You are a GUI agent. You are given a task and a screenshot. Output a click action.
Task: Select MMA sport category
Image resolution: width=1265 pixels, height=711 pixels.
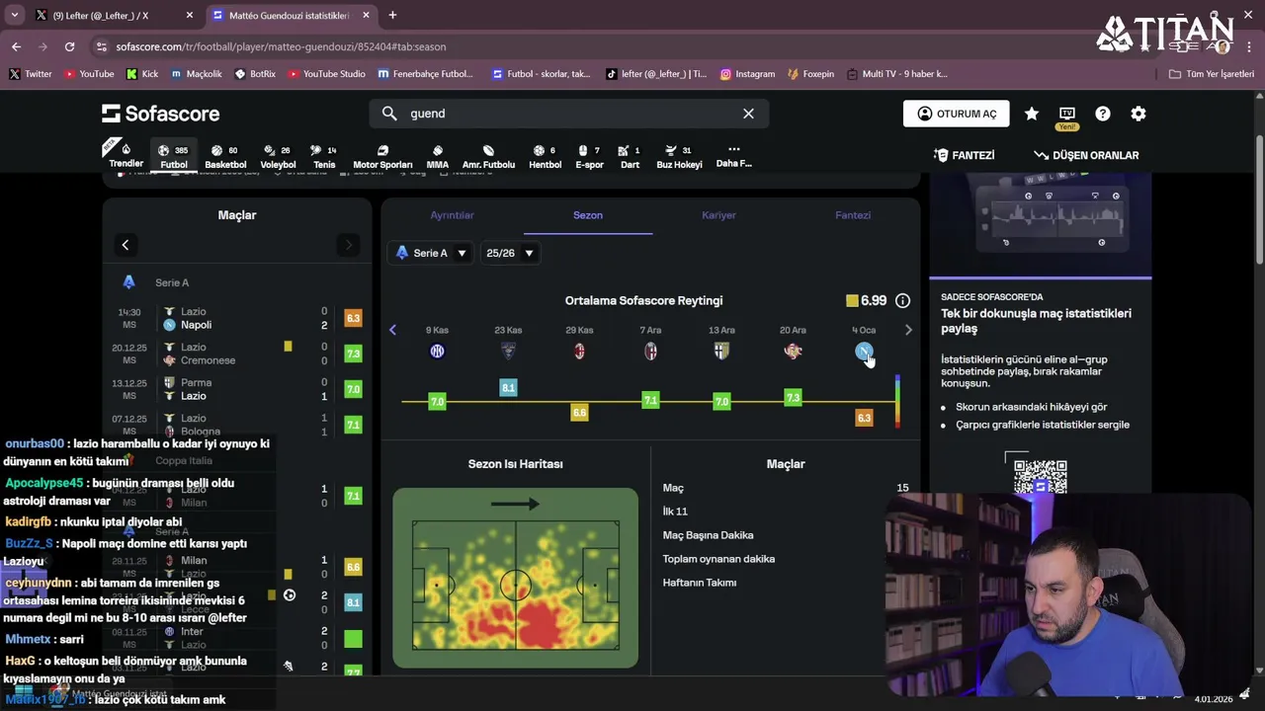pyautogui.click(x=438, y=156)
